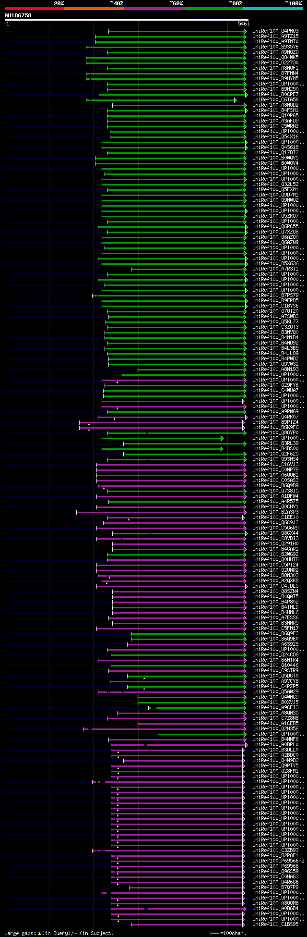307x937 pixels.
Task: Select hit label UniRef100_A8N193
Action: (x=275, y=370)
